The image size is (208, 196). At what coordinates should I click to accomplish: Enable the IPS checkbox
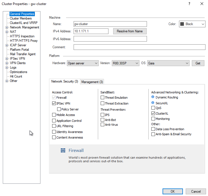[103, 115]
